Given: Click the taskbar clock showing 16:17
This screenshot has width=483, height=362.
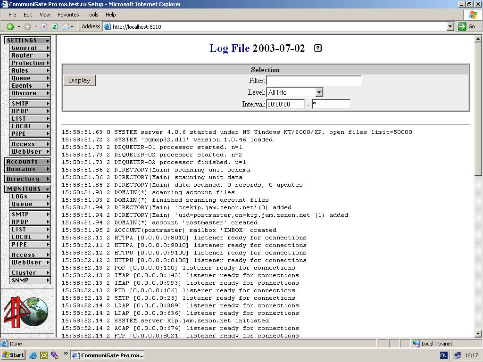Looking at the screenshot, I should point(471,355).
